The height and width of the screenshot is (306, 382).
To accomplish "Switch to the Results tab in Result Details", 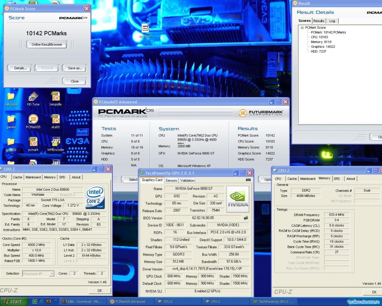I will tap(319, 21).
